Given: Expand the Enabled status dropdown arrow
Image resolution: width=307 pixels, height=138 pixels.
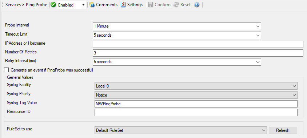Looking at the screenshot, I should click(83, 5).
